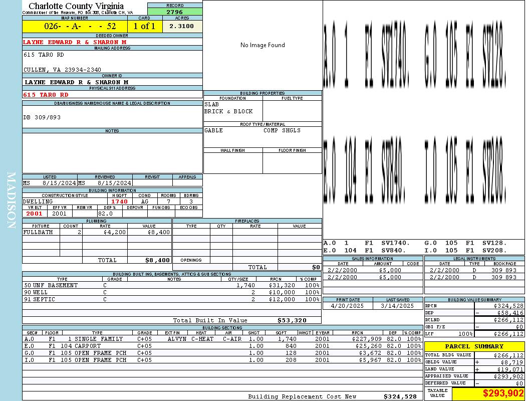The width and height of the screenshot is (526, 401).
Task: Click the empty Notes box
Action: pos(112,153)
